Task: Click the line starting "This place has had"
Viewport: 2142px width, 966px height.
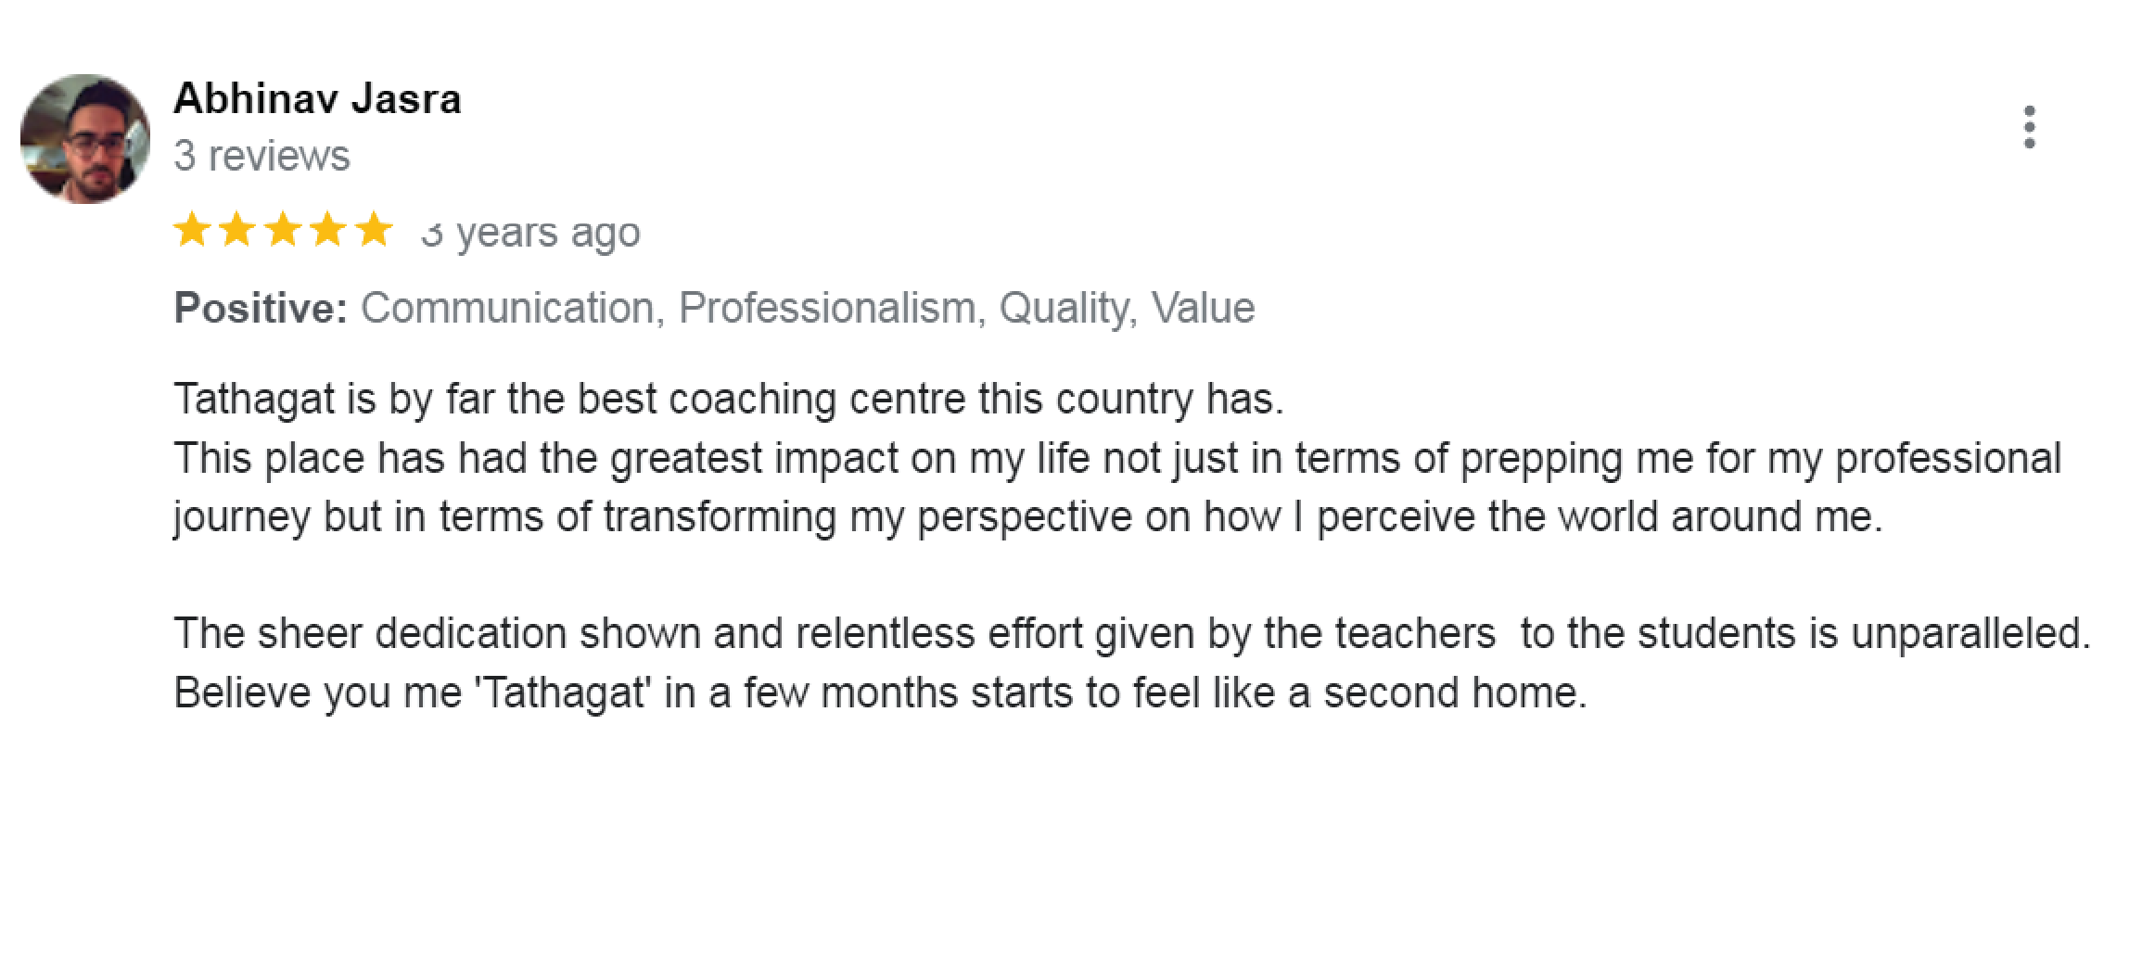Action: 1117,460
